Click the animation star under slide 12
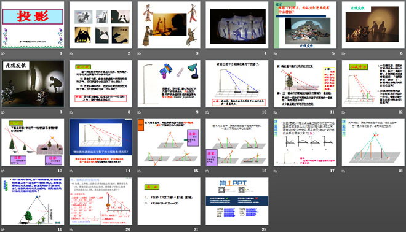This screenshot has height=232, width=406. pos(344,112)
